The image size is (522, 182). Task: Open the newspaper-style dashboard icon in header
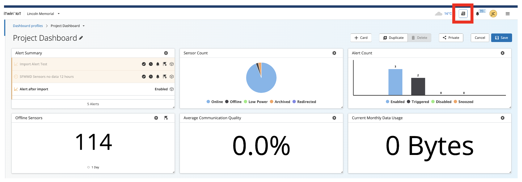(463, 14)
